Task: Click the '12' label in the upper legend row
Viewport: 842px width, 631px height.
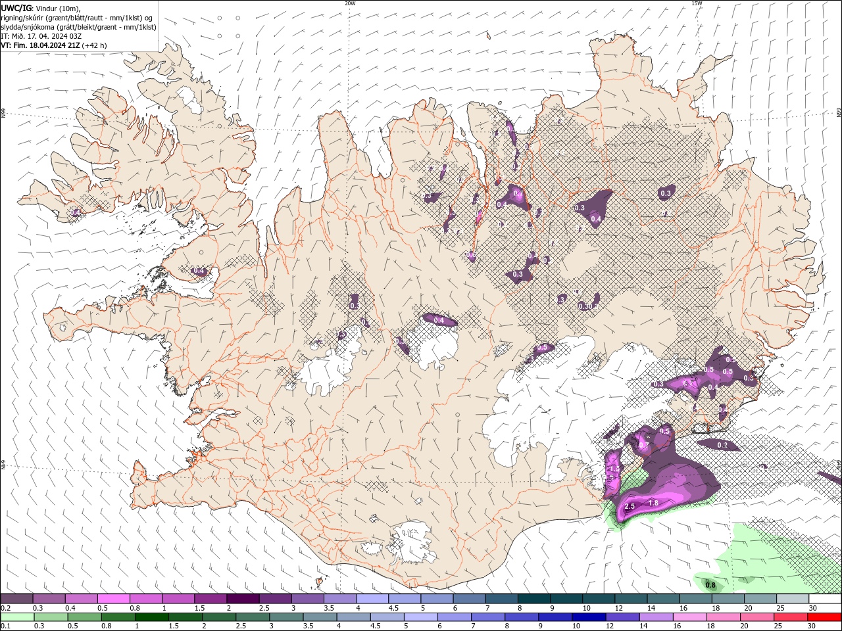Action: tap(618, 608)
